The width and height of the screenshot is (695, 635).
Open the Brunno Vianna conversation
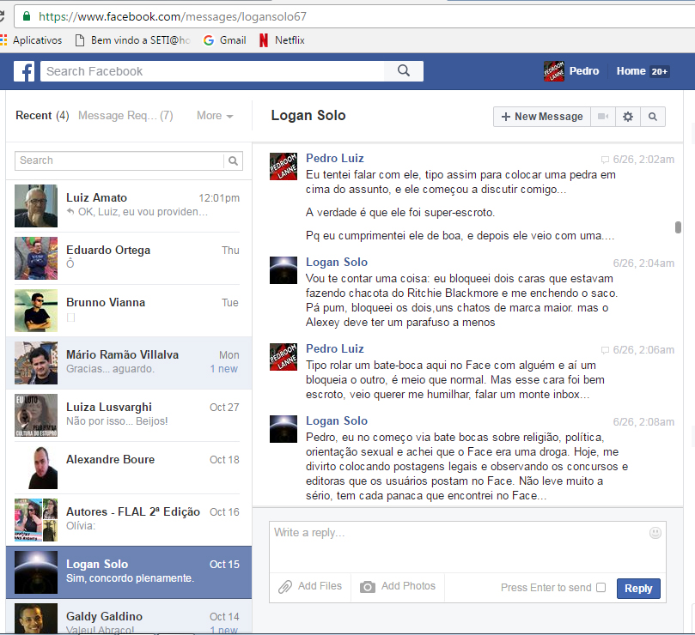pyautogui.click(x=129, y=311)
